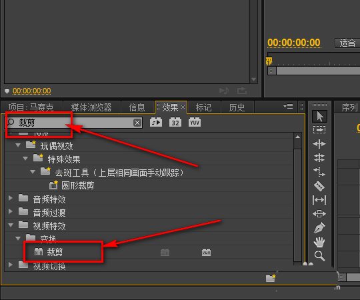This screenshot has height=300, width=360.
Task: Clear the effects search box
Action: (137, 123)
